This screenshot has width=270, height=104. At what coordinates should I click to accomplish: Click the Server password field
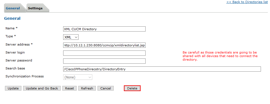(104, 61)
